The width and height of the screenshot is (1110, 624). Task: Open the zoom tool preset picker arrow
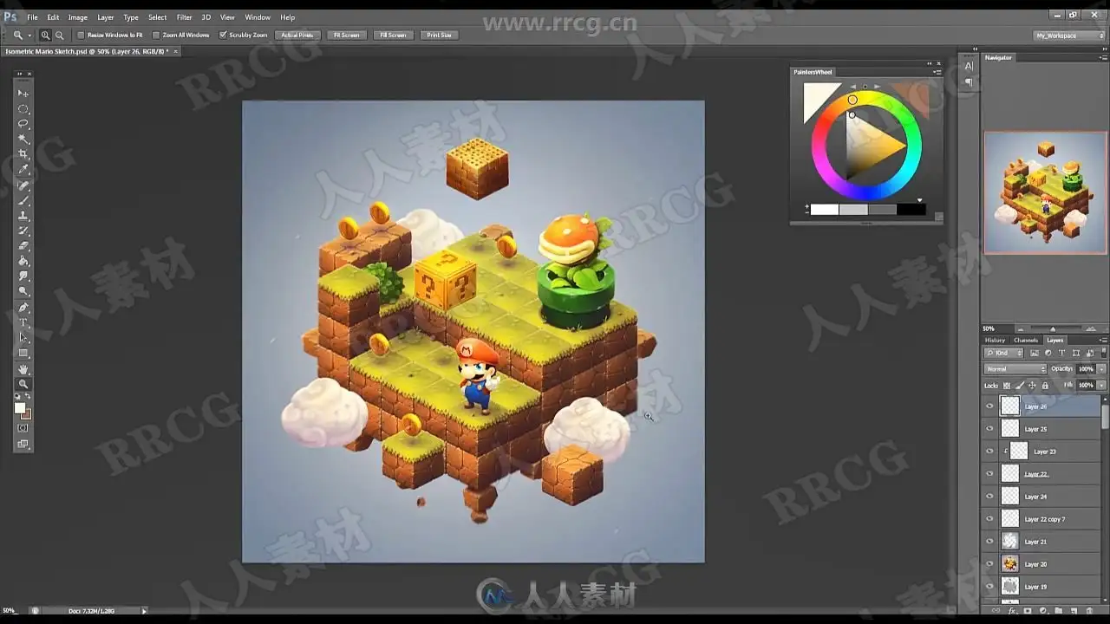29,36
